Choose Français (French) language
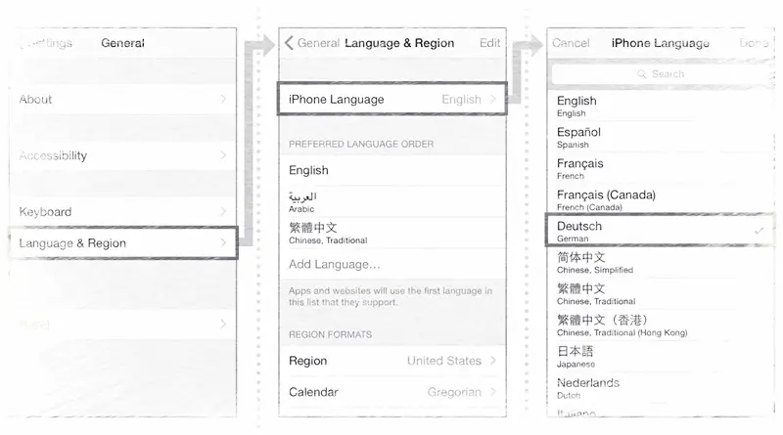The height and width of the screenshot is (435, 783). pyautogui.click(x=660, y=168)
